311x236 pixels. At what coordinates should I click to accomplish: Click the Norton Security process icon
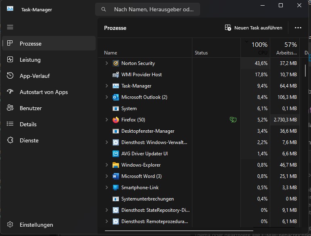coord(116,63)
